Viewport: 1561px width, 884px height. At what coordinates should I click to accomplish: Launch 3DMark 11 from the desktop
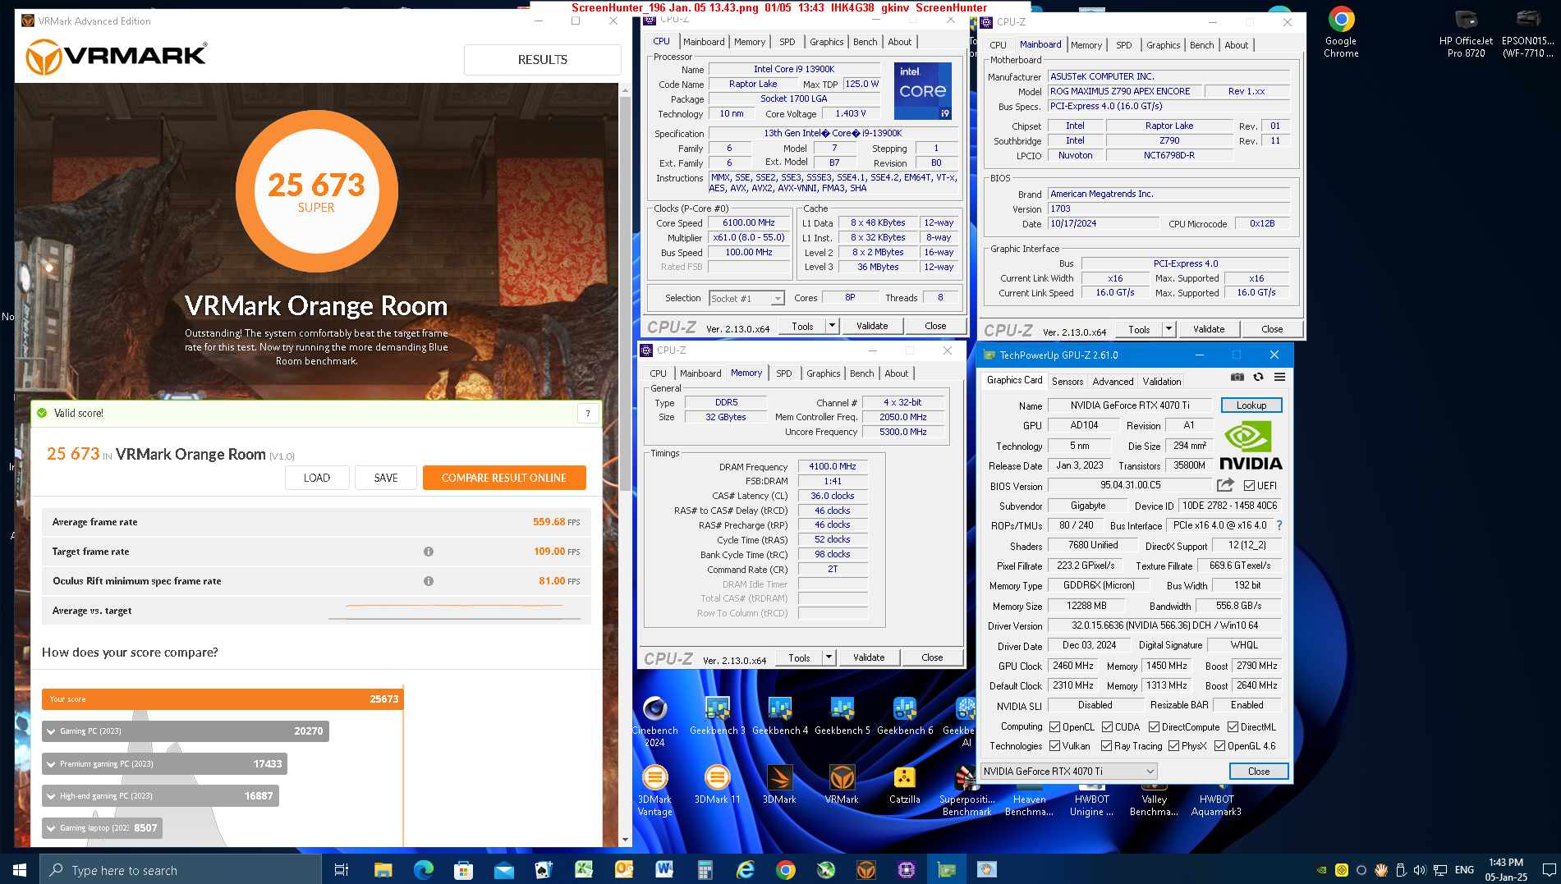point(717,785)
